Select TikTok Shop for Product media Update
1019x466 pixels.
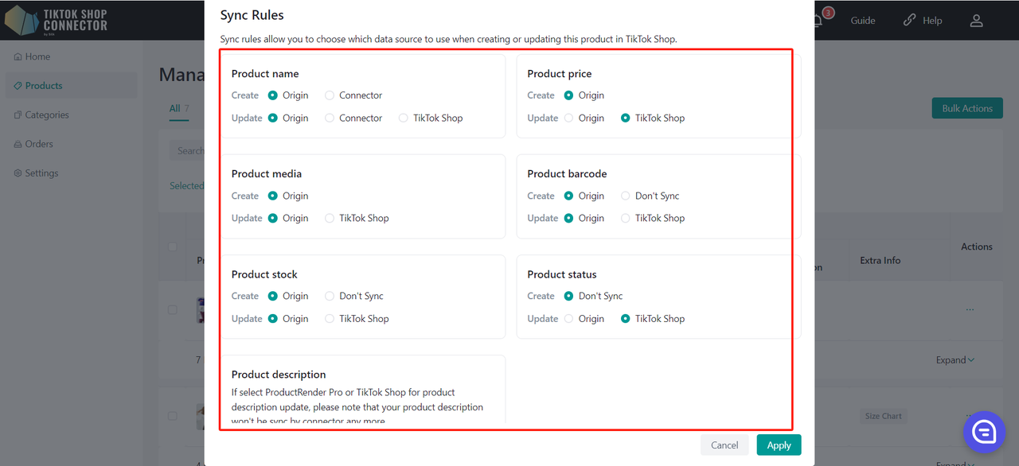(x=330, y=218)
